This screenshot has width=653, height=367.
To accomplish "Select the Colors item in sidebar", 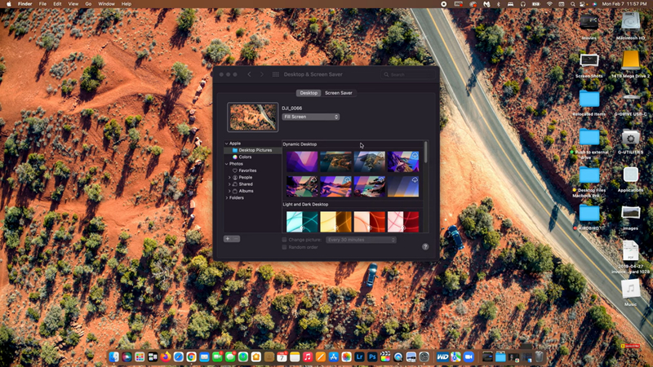I will 245,157.
